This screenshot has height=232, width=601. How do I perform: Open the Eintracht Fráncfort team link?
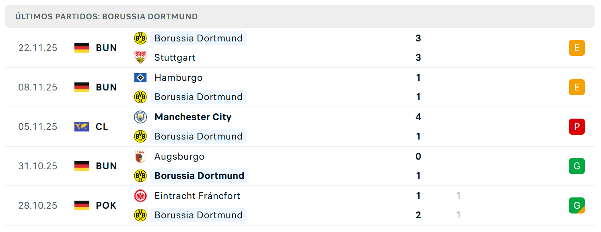pos(197,196)
